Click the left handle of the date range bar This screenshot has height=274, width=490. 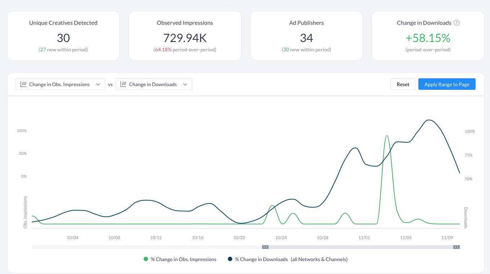click(x=265, y=247)
